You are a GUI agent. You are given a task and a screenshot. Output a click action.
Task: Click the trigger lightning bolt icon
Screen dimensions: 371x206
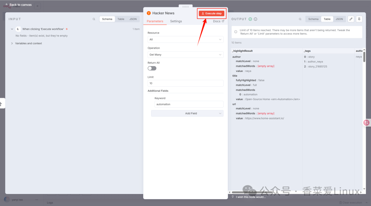(67, 29)
